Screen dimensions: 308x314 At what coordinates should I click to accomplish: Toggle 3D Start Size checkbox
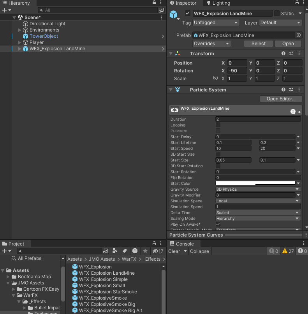click(218, 154)
